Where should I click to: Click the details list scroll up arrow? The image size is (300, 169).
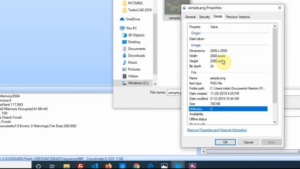[275, 26]
